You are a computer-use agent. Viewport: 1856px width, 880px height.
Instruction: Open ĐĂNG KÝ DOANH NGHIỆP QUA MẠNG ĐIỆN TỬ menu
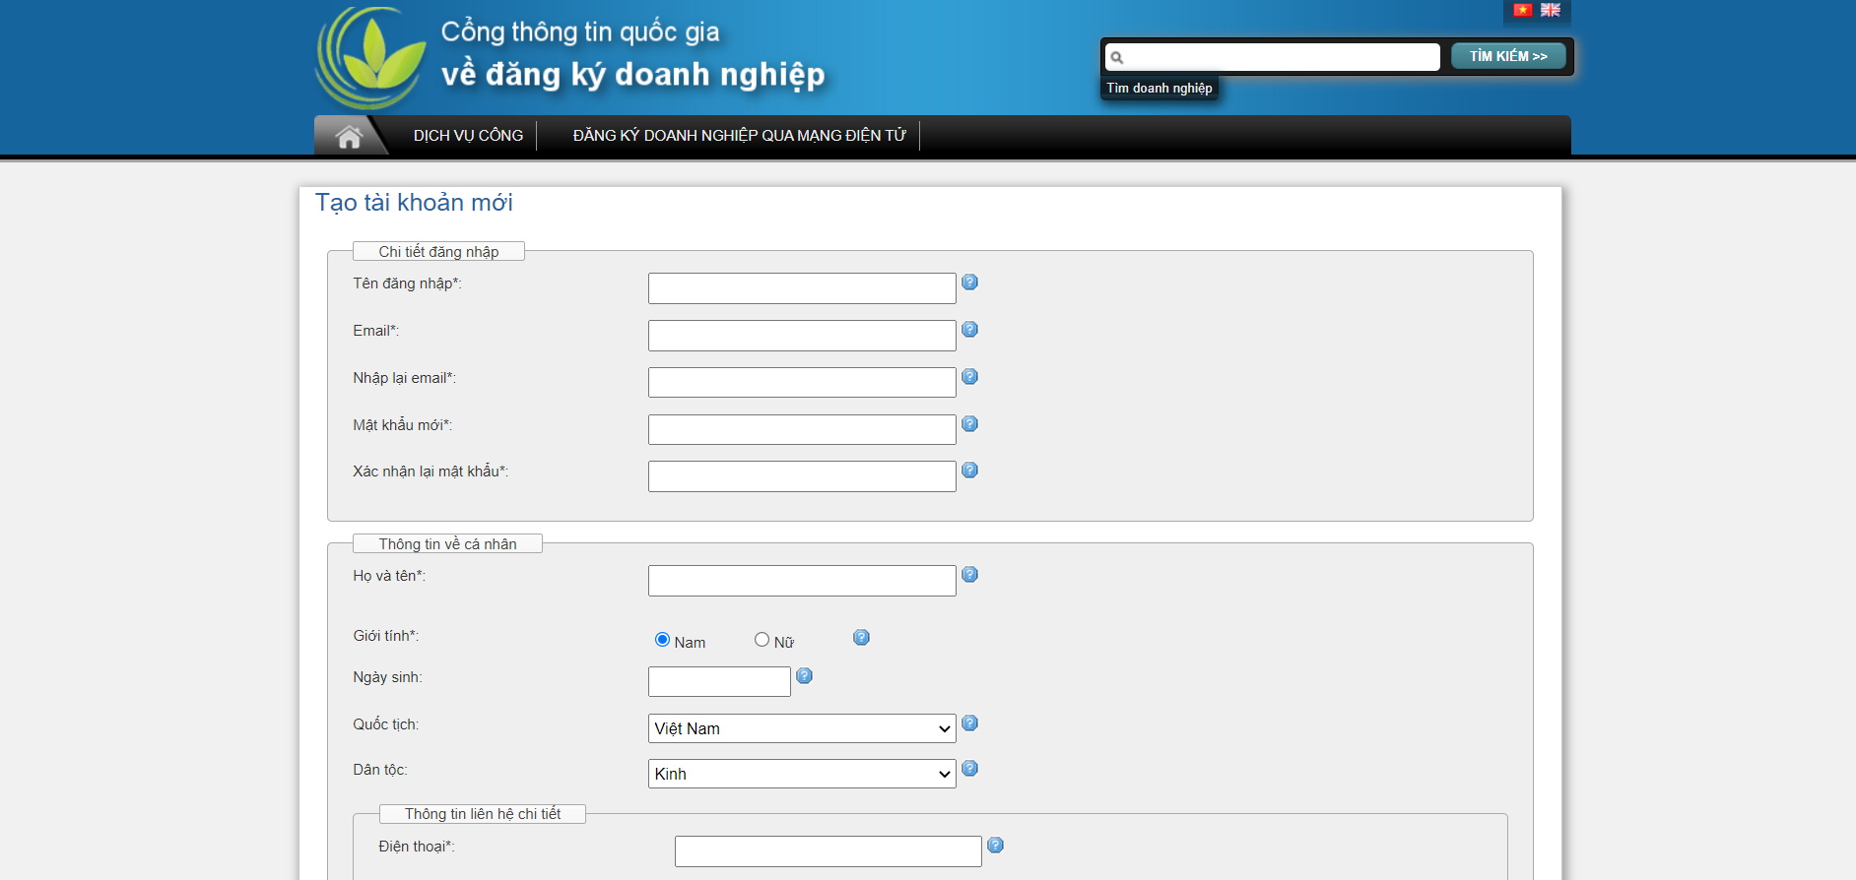(739, 136)
